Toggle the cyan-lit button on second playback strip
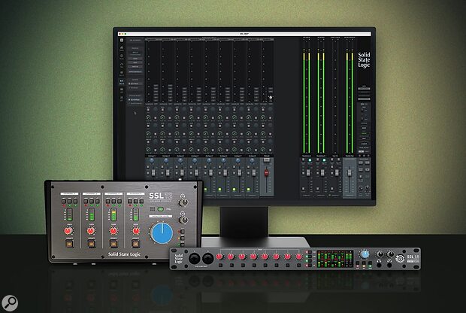Image resolution: width=466 pixels, height=313 pixels. coord(324,160)
